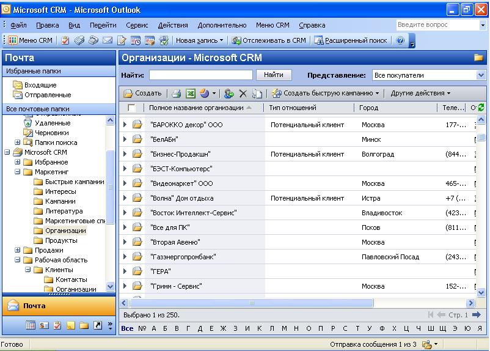Click the new task clipboard icon in toolbar
The image size is (490, 351).
coord(65,40)
